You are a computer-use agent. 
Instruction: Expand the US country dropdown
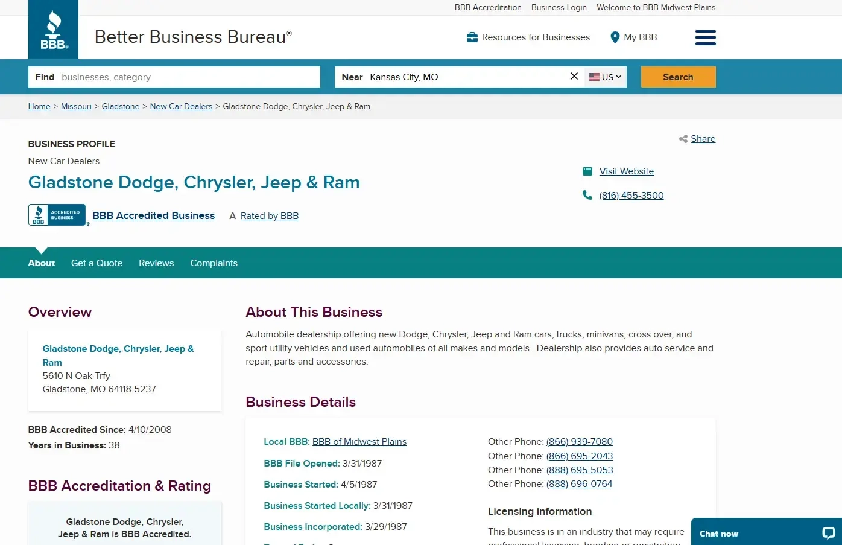click(x=605, y=77)
